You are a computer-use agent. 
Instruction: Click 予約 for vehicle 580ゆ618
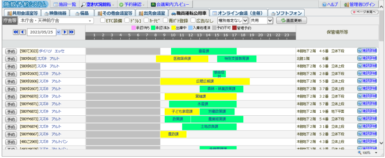(x=11, y=59)
